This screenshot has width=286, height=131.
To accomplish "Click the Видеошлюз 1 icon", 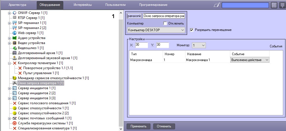I will coord(15,48).
